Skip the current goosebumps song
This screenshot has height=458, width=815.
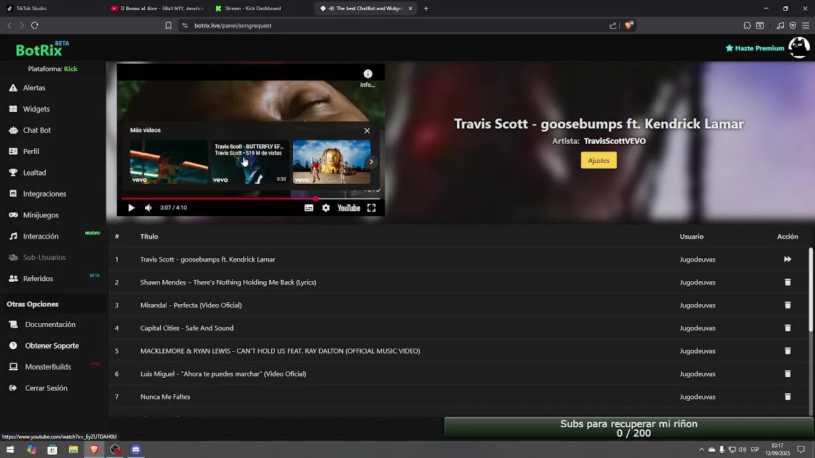pos(788,260)
